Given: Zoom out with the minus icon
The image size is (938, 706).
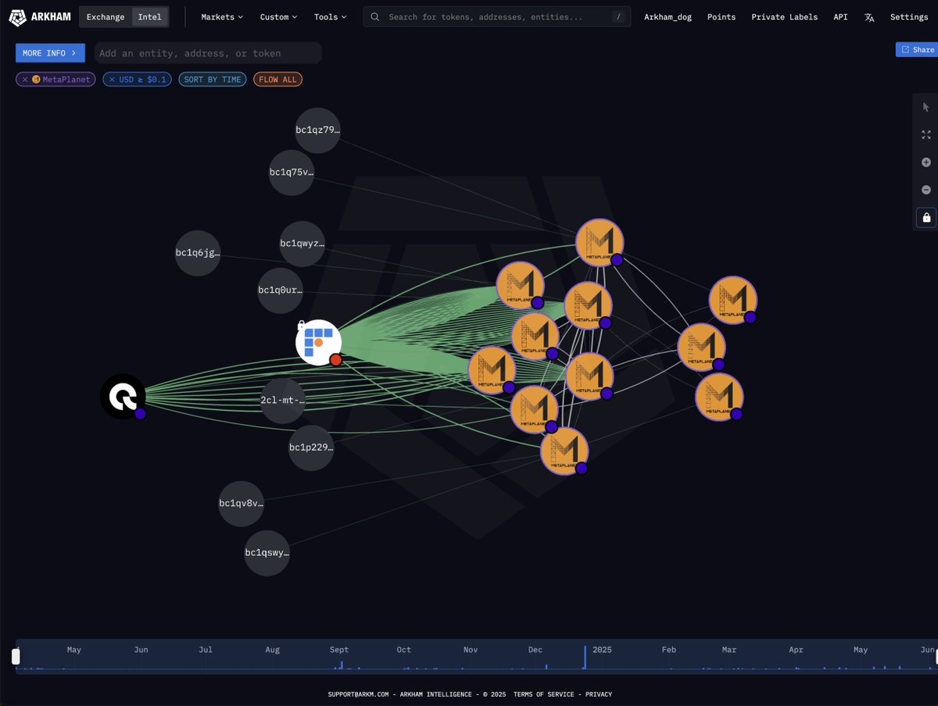Looking at the screenshot, I should [x=926, y=190].
